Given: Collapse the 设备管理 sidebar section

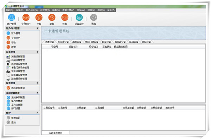Looking at the screenshot, I should [38, 52].
